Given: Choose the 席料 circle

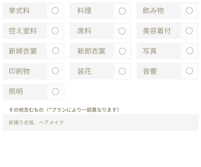Looking at the screenshot, I should coord(122,31).
